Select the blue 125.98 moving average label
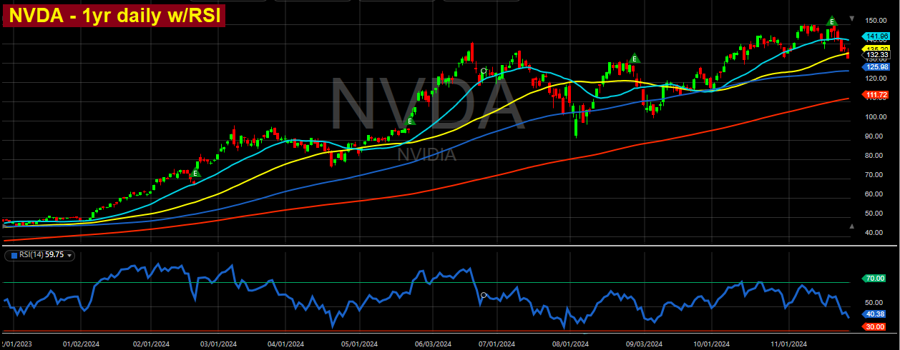900x350 pixels. pos(876,66)
